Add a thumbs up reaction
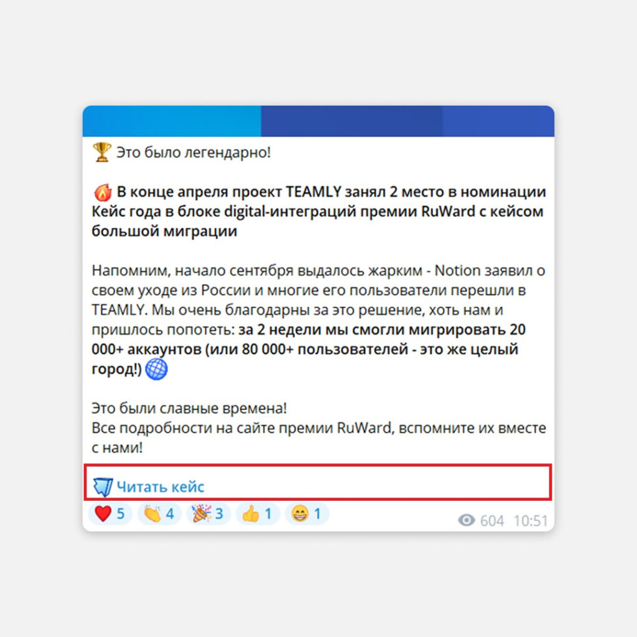 click(x=258, y=513)
